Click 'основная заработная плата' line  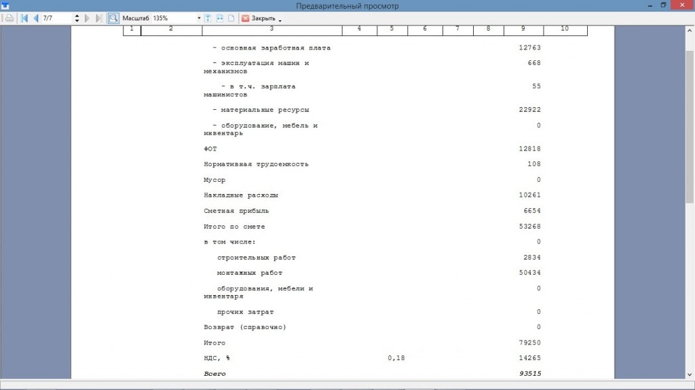tap(271, 48)
